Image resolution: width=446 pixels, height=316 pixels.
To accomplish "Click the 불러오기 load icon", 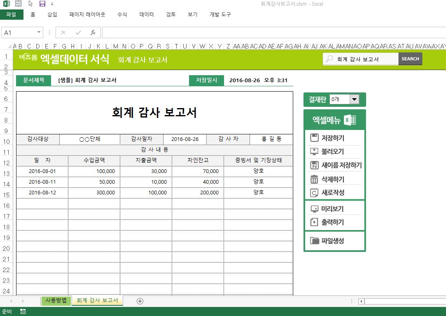I will [314, 151].
